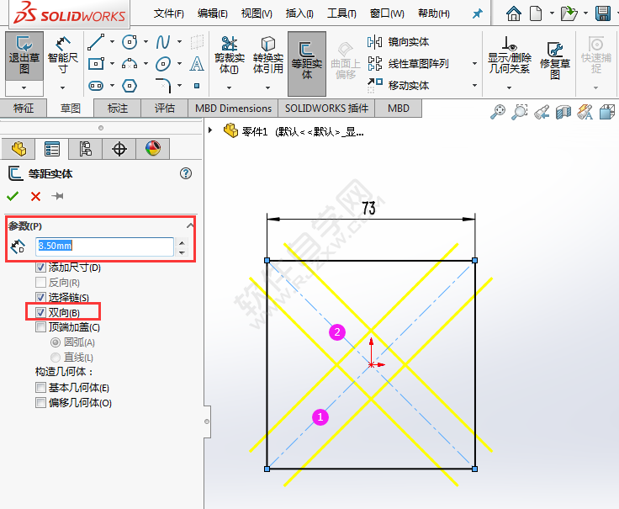Image resolution: width=619 pixels, height=509 pixels.
Task: Toggle Select chain (选择链) checkbox
Action: (x=40, y=297)
